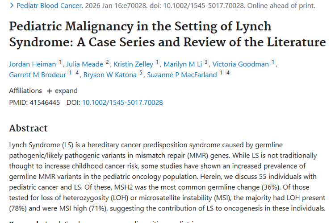Click affiliation superscript 3 after Marilyn M Li
This screenshot has width=335, height=223.
coord(206,62)
